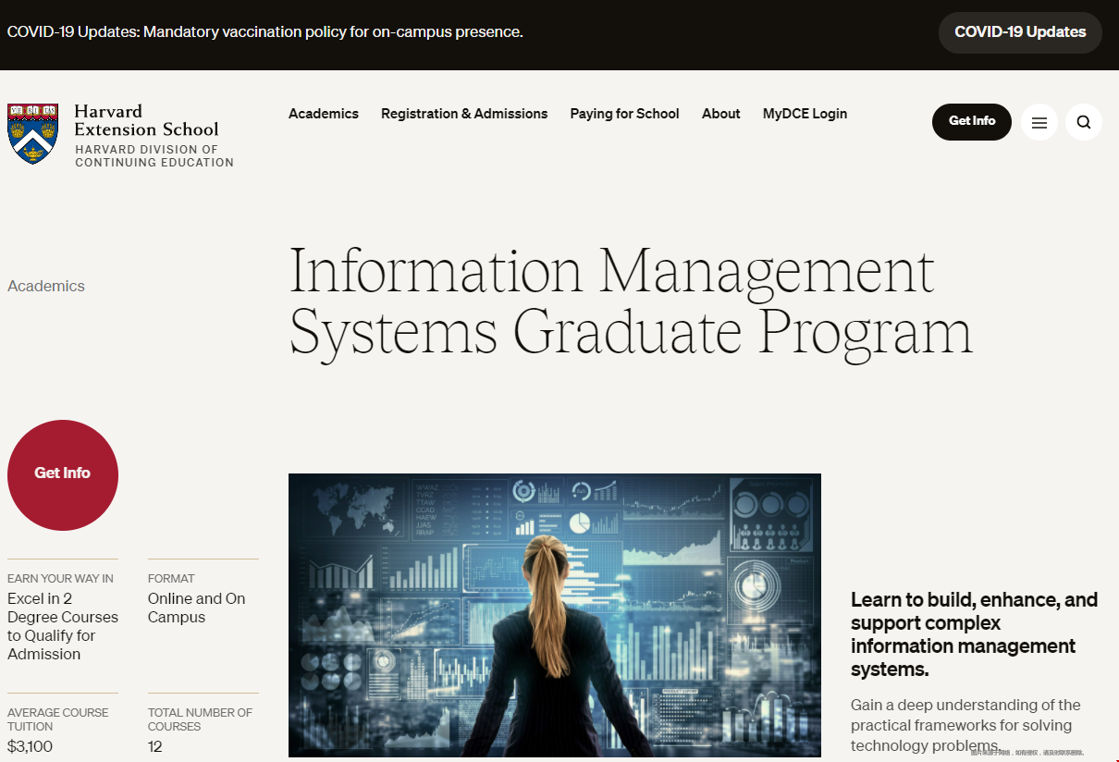
Task: Go to MyDCE Login
Action: coord(805,114)
